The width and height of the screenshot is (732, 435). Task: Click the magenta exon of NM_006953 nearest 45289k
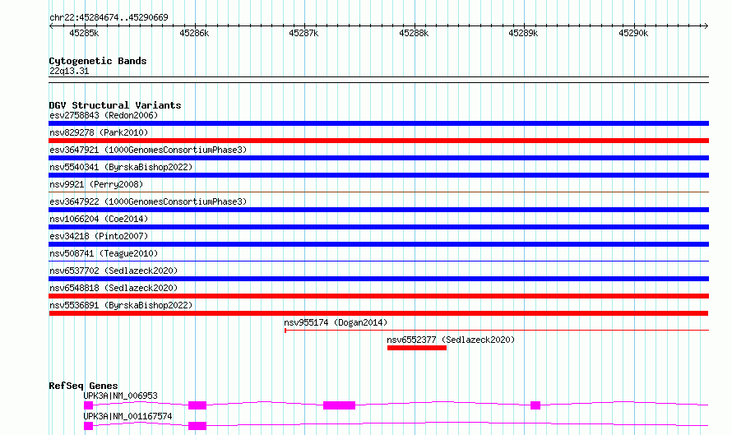(535, 405)
